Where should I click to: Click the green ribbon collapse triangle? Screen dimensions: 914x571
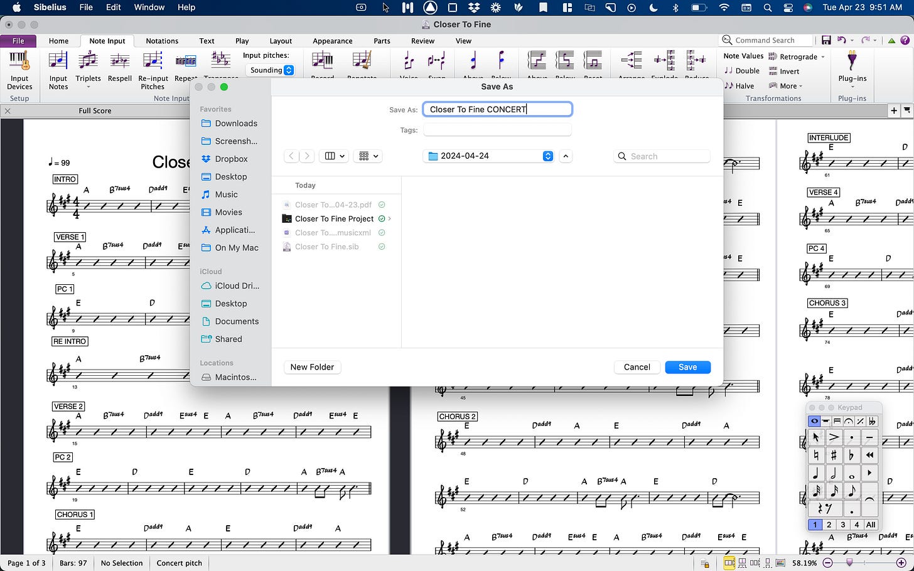pos(891,41)
